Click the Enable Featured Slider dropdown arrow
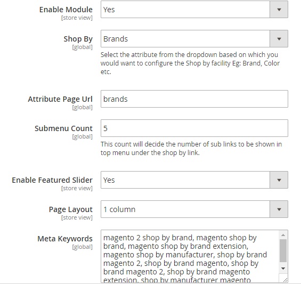Image resolution: width=301 pixels, height=284 pixels. coord(279,180)
